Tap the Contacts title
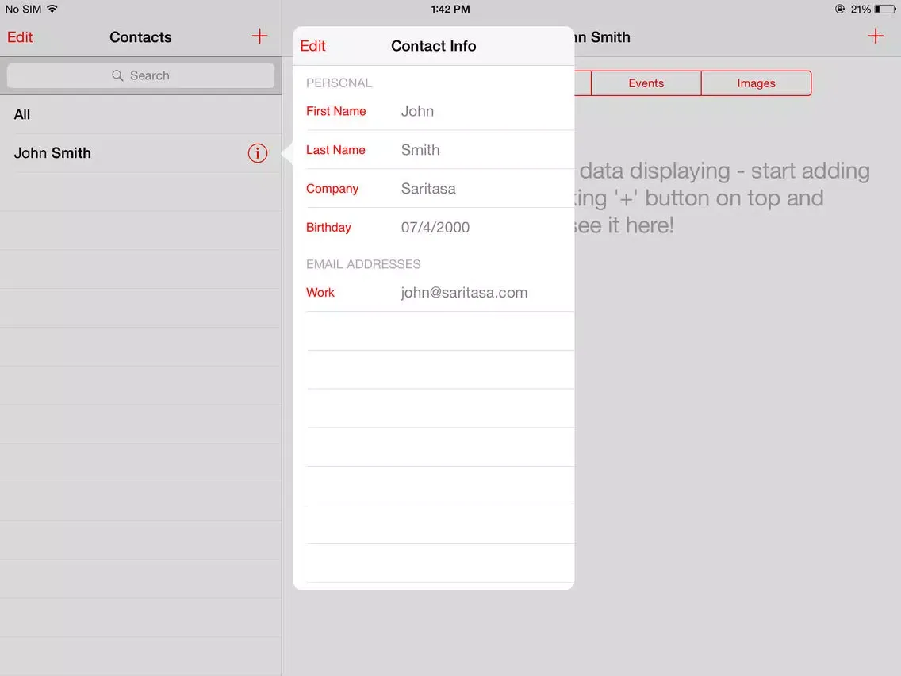This screenshot has width=901, height=676. pos(141,37)
